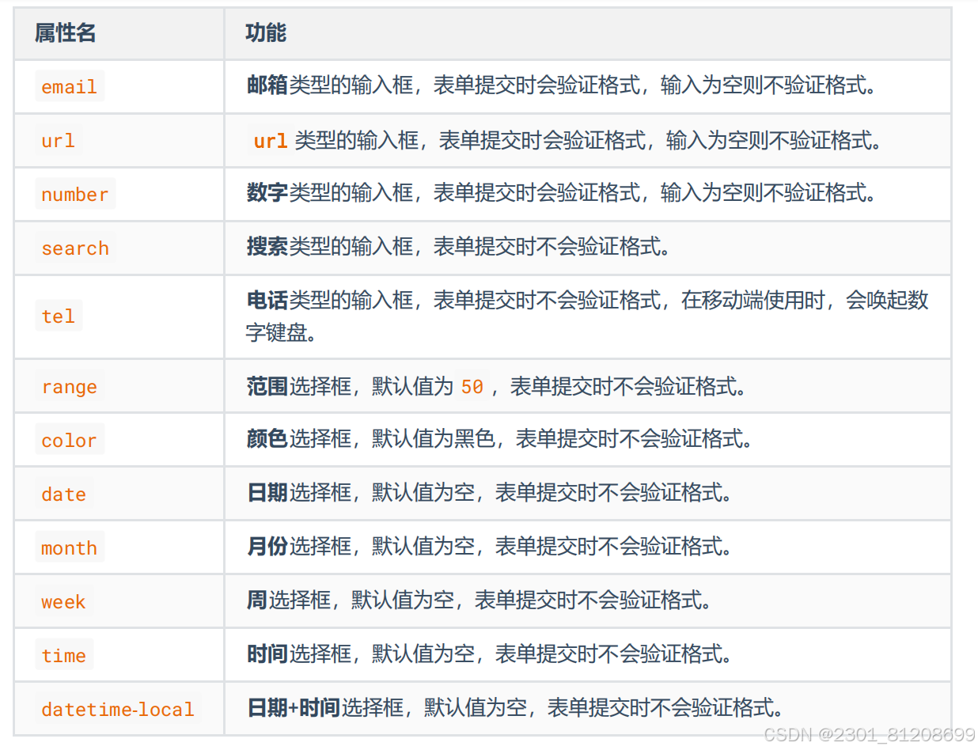This screenshot has width=978, height=750.
Task: Select the email attribute code cell
Action: (x=70, y=86)
